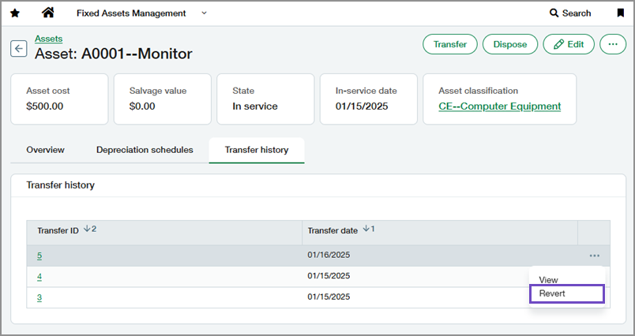
Task: Open the more actions ellipsis button
Action: 612,44
